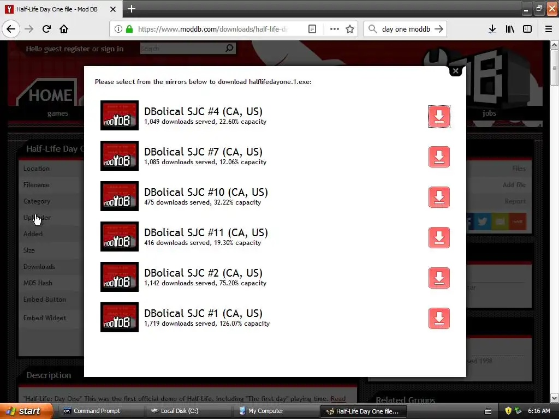Download from DBolical SJC #1 mirror
The width and height of the screenshot is (559, 419).
click(x=439, y=318)
